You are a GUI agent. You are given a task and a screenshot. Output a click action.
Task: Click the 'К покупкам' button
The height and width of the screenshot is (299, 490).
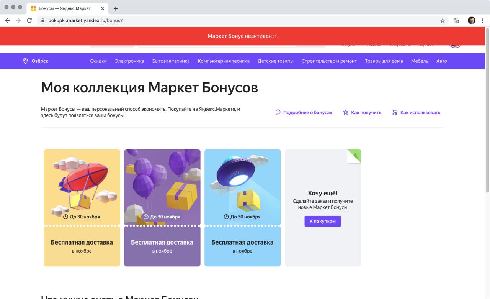pos(323,221)
